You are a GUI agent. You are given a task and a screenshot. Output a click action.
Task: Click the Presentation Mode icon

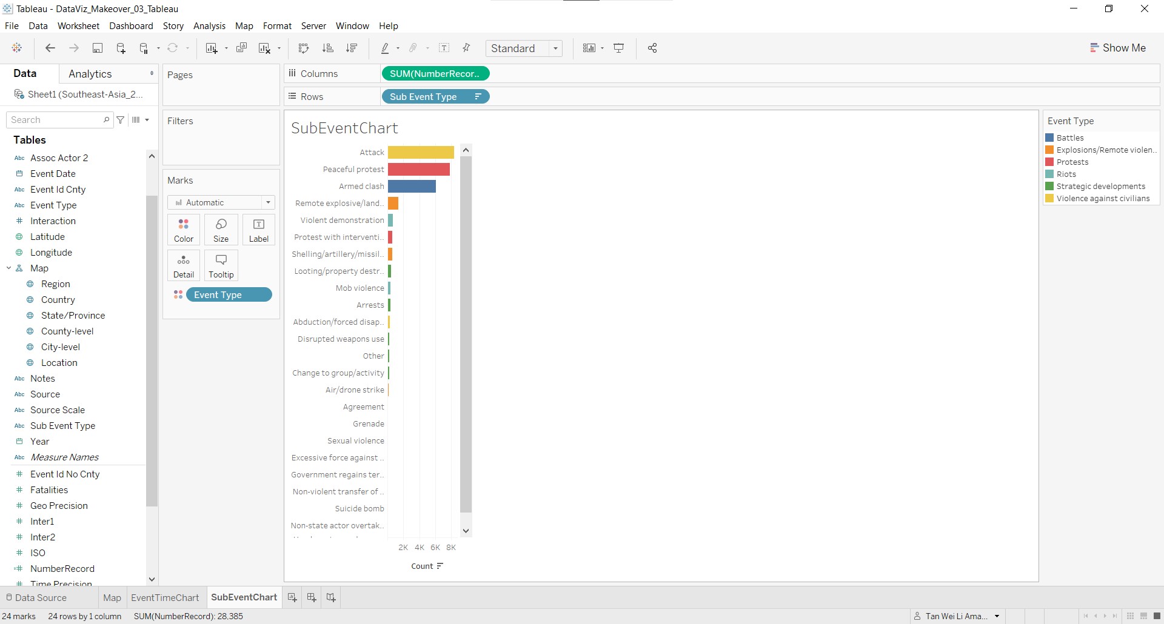click(619, 48)
